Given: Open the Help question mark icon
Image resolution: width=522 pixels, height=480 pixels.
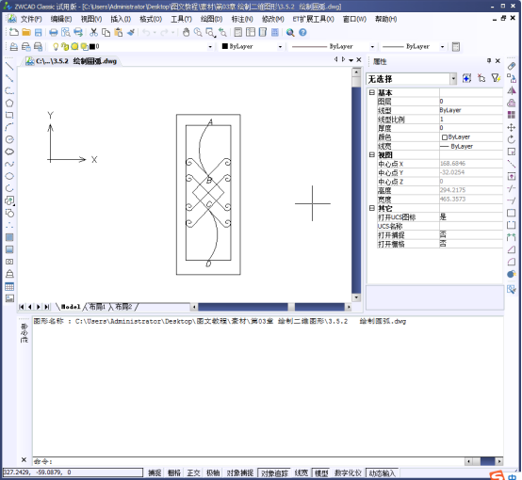Looking at the screenshot, I should coord(302,32).
